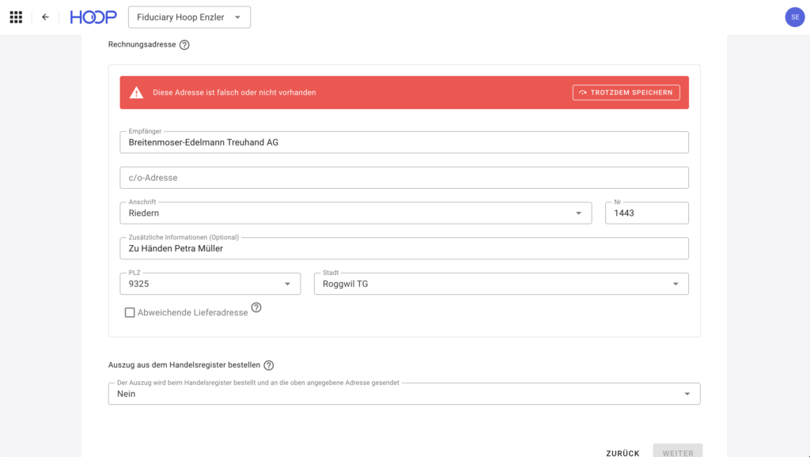Click the back arrow icon
Viewport: 810px width, 457px height.
[x=45, y=17]
